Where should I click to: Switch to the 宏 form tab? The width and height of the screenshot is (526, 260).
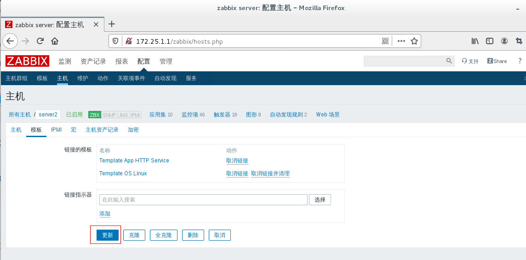point(74,130)
